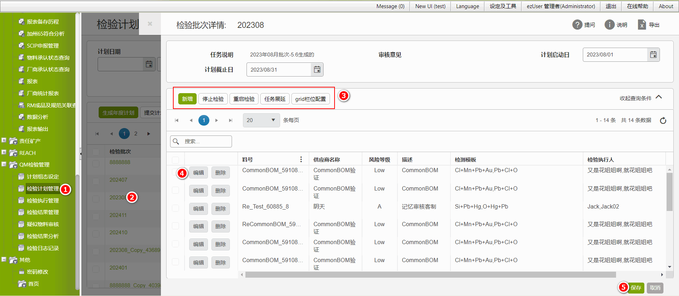The width and height of the screenshot is (679, 296).
Task: Click 编辑 for the Re_Test_60885_8 row
Action: tap(198, 209)
